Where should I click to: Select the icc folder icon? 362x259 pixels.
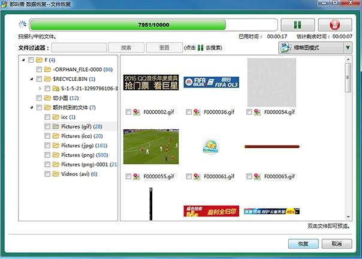click(x=56, y=117)
